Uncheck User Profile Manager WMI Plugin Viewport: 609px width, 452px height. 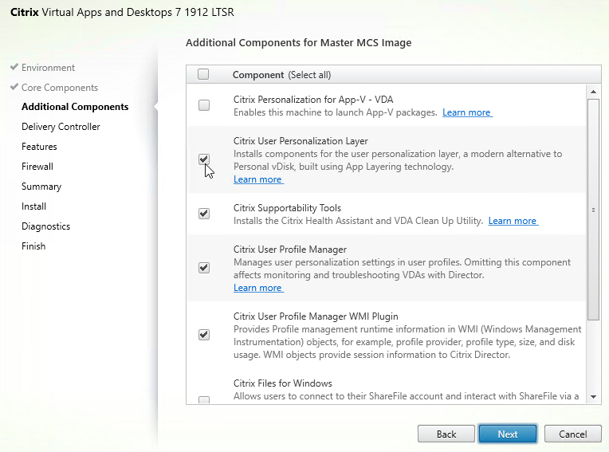[204, 335]
